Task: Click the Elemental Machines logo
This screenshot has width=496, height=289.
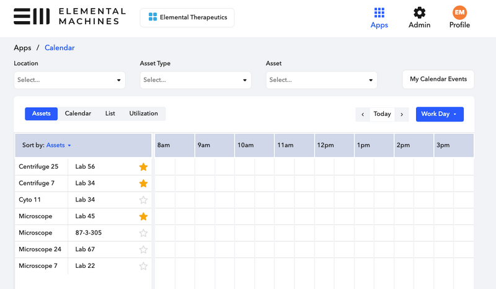Action: 69,17
